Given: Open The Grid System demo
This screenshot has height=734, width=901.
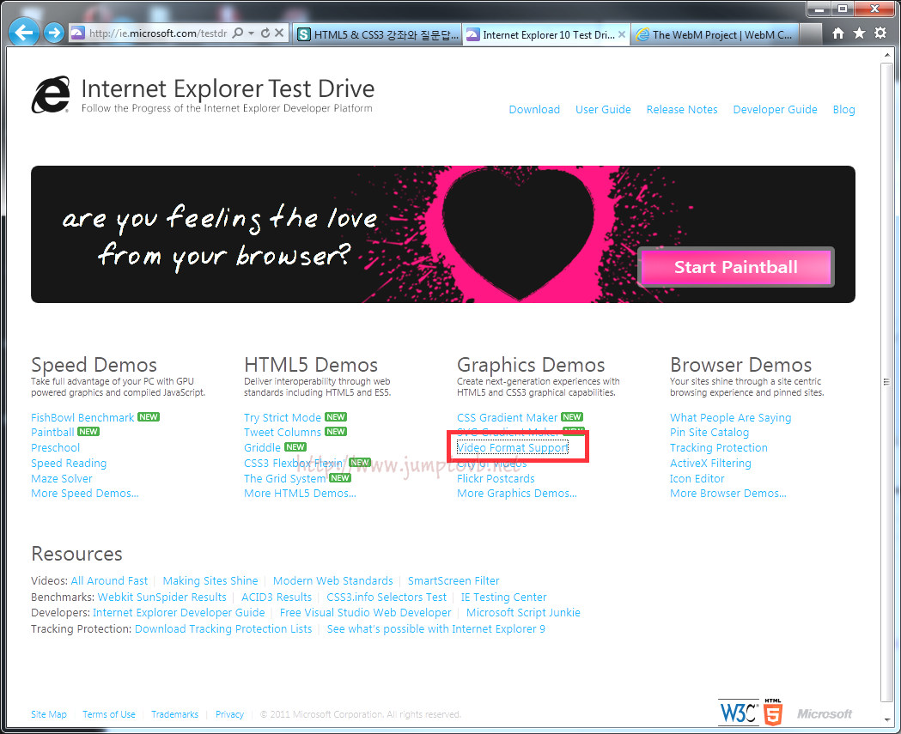Looking at the screenshot, I should pyautogui.click(x=284, y=478).
